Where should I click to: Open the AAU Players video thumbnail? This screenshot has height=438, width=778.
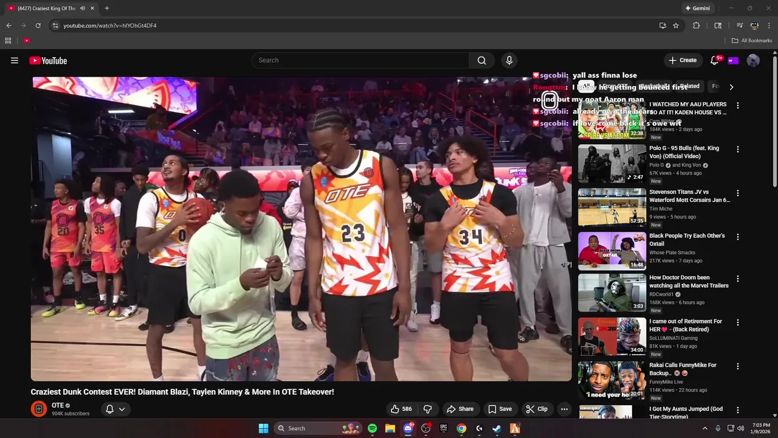point(612,120)
